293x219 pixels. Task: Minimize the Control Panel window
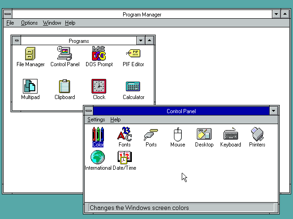pos(274,111)
